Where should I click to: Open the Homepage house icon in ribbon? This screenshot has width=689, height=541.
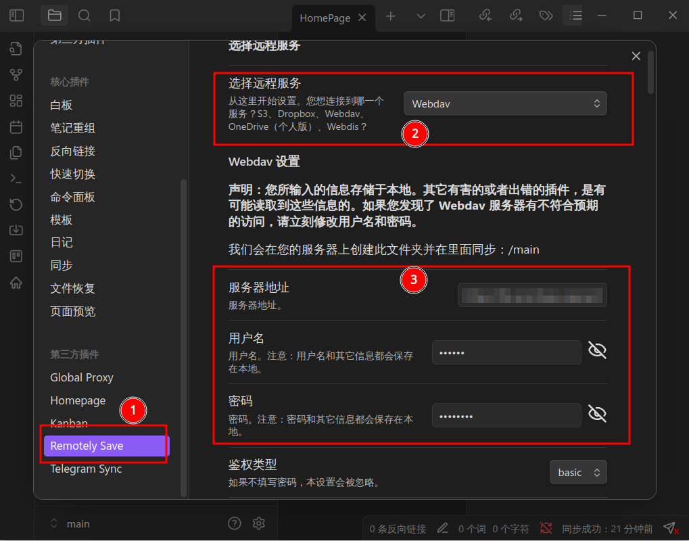(16, 283)
